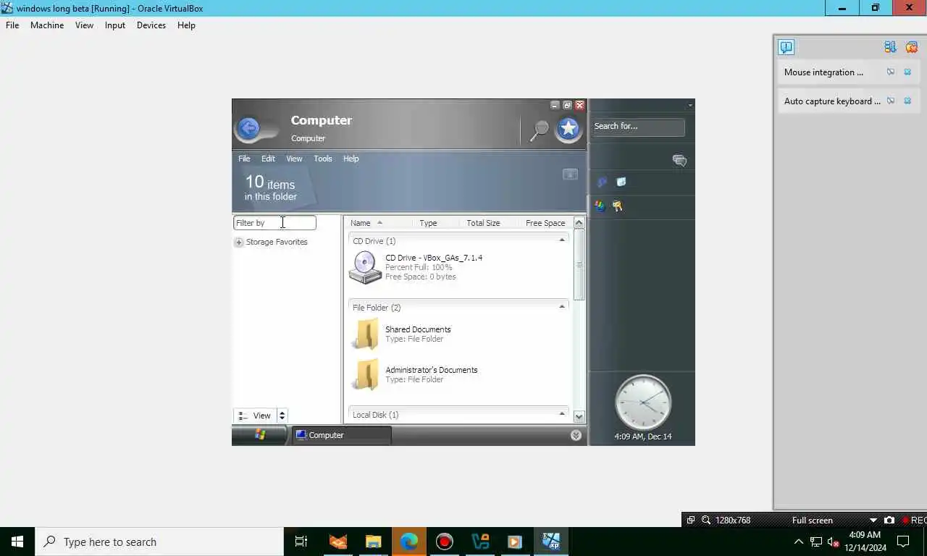Click the host Type here to search box
Screen dimensions: 927x556
point(159,542)
